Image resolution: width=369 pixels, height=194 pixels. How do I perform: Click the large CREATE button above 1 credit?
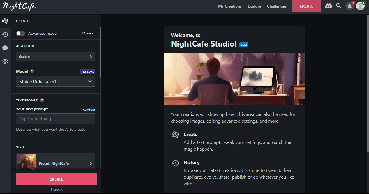[x=56, y=179]
